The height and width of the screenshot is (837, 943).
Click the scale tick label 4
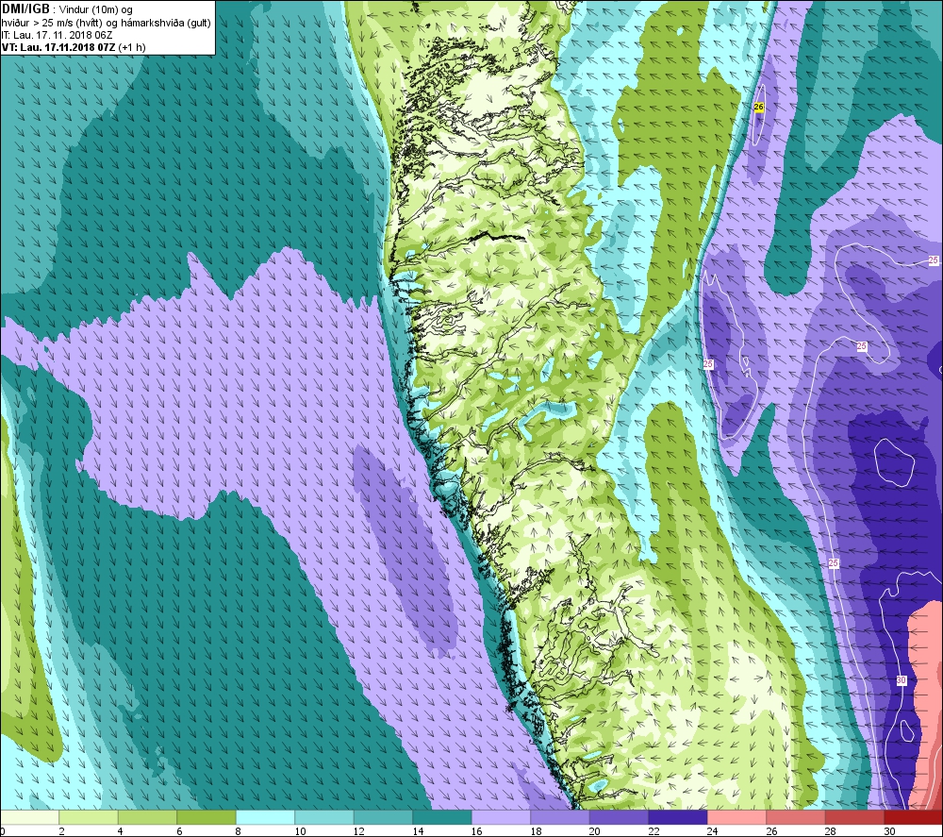point(121,831)
